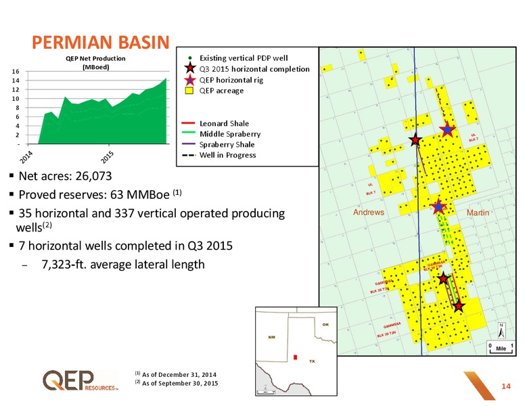Click the 'Middle Spraberry' legend text

(x=230, y=134)
